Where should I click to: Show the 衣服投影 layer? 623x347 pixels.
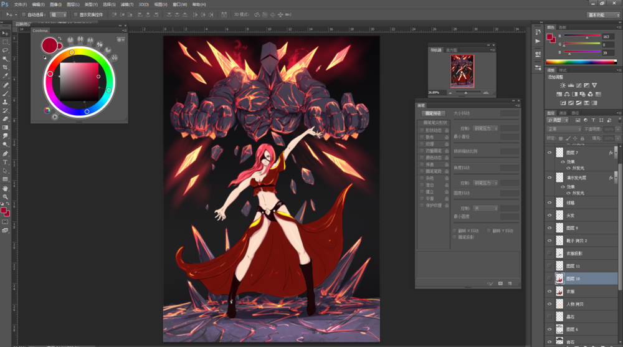[549, 254]
